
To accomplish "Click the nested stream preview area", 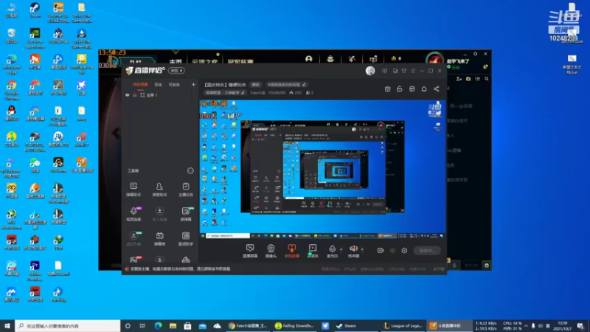I will pyautogui.click(x=322, y=169).
